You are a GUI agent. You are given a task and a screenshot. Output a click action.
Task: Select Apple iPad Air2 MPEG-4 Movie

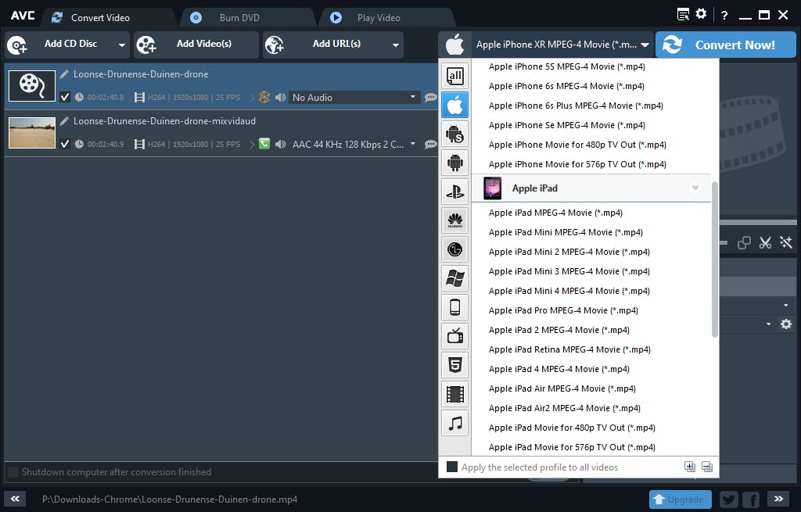tap(565, 408)
